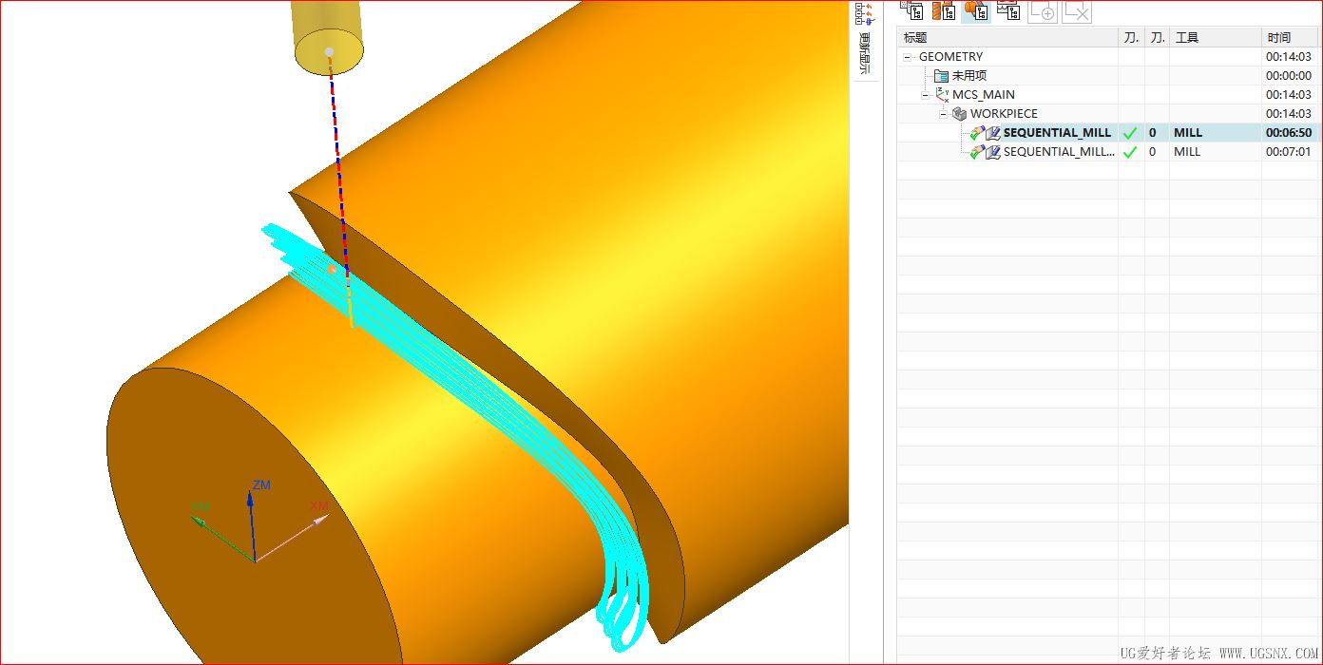Click the grayed remove-filter icon with X
This screenshot has width=1323, height=665.
tap(1077, 11)
